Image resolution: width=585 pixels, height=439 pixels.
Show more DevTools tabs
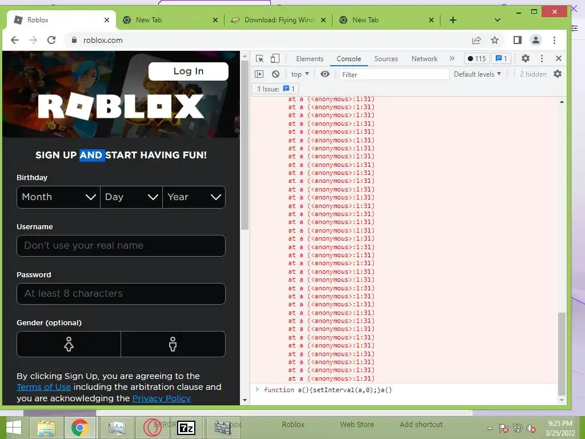pyautogui.click(x=452, y=59)
